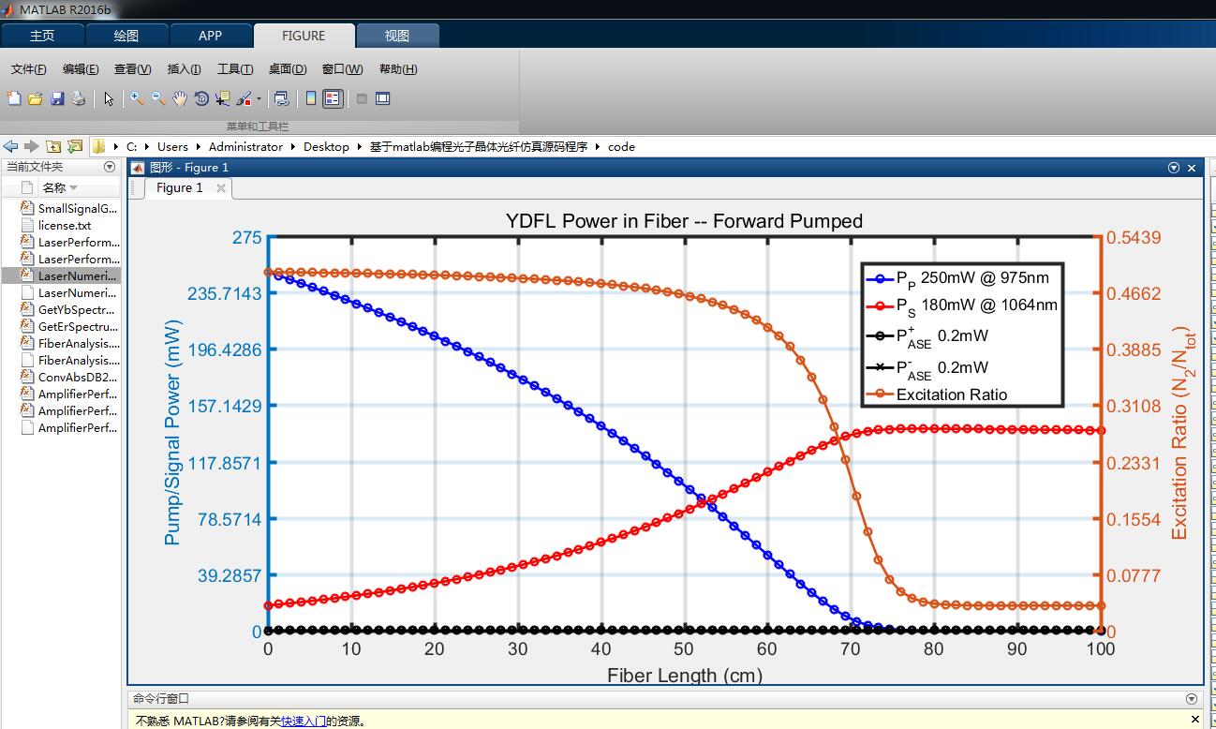
Task: Open the 编辑(E) menu
Action: click(81, 69)
